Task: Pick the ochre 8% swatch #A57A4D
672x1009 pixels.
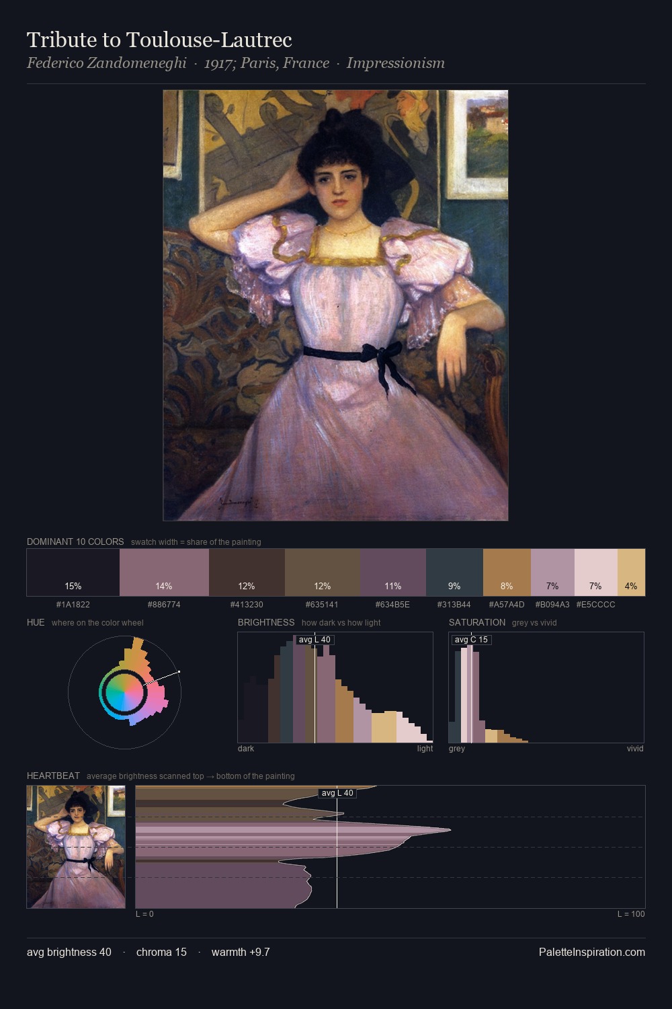Action: tap(507, 572)
